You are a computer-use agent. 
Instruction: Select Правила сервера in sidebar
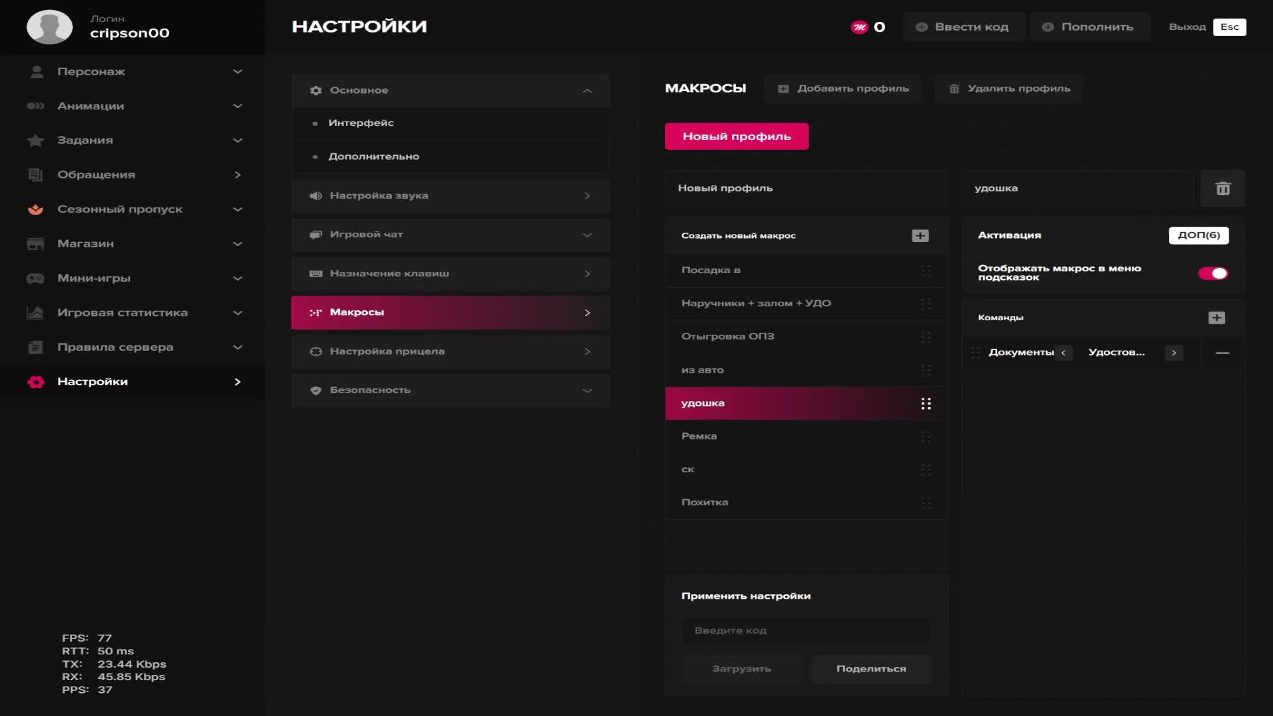tap(116, 347)
